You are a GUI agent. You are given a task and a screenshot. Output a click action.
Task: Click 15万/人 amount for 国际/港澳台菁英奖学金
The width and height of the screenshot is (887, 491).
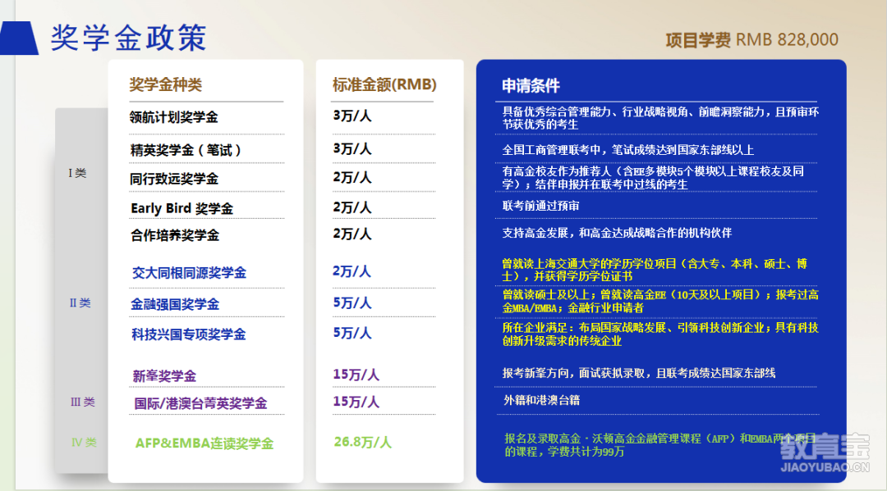(x=356, y=402)
